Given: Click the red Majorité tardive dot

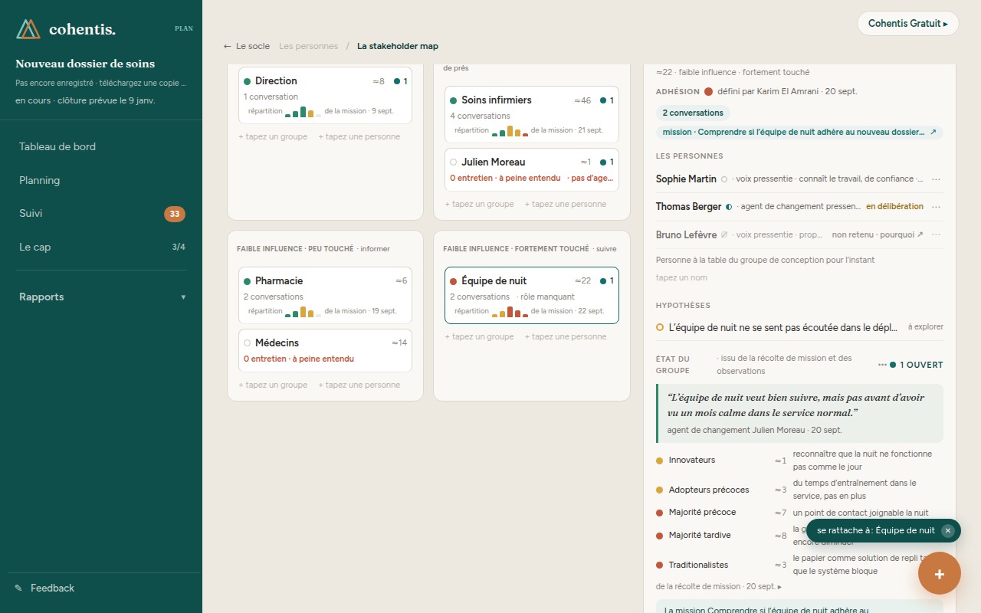Looking at the screenshot, I should coord(659,536).
